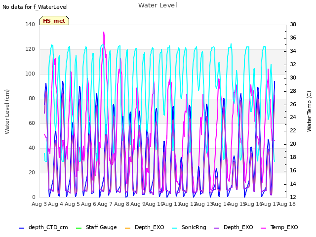
Task: Click the Water Temp (C) axis label
Action: [309, 112]
